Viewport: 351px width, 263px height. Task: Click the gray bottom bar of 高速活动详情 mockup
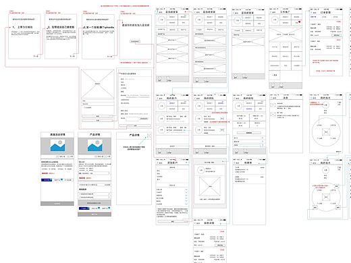coord(57,204)
